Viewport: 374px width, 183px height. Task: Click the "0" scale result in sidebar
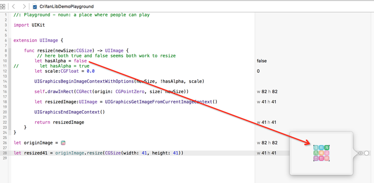(x=259, y=71)
